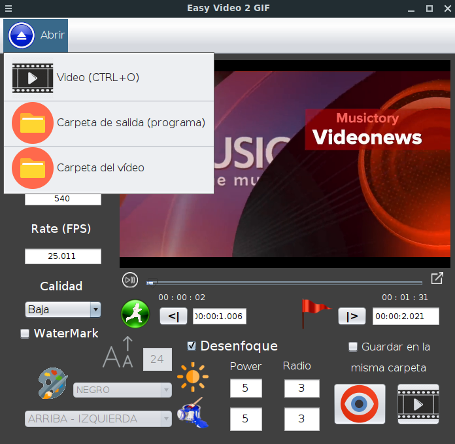Choose Carpeta del vídeo option
Viewport: 455px width, 444px height.
pyautogui.click(x=109, y=169)
